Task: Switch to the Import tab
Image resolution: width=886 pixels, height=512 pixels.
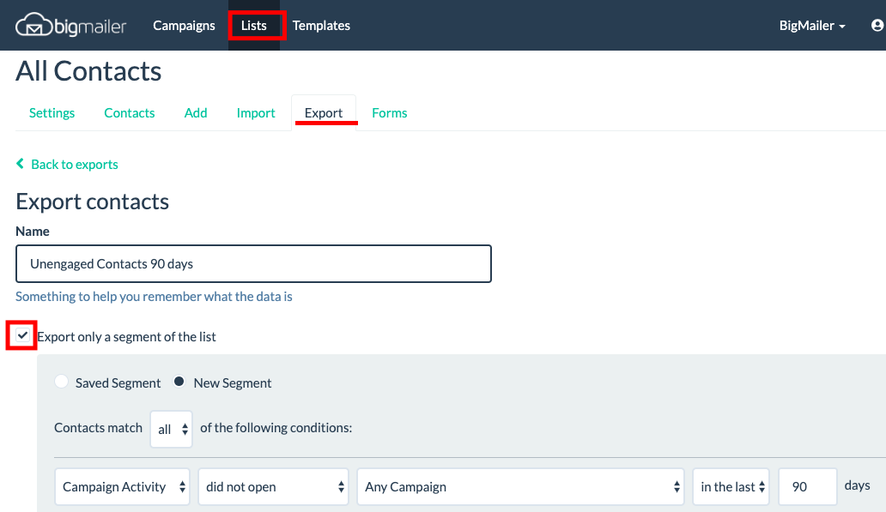Action: coord(256,113)
